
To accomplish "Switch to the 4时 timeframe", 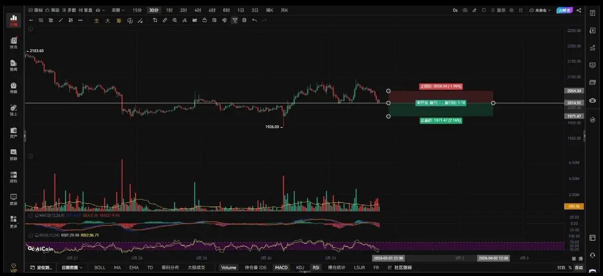I will (198, 10).
